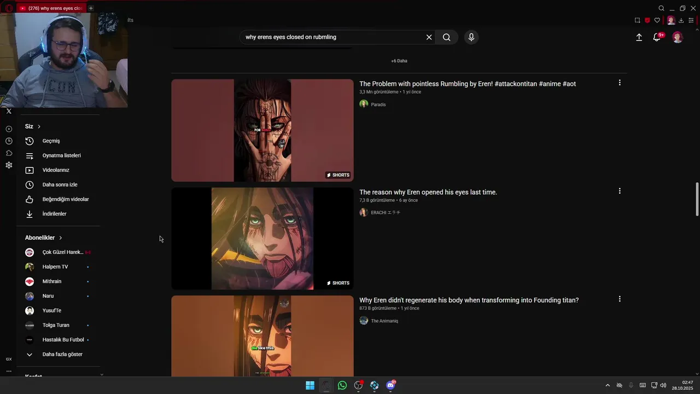Open volume control in system tray
This screenshot has height=394, width=700.
click(x=663, y=385)
